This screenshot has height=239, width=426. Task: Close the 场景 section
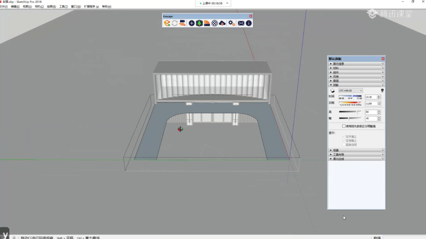pos(383,150)
